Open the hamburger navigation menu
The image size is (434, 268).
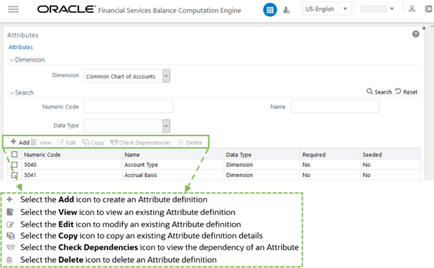click(x=13, y=9)
